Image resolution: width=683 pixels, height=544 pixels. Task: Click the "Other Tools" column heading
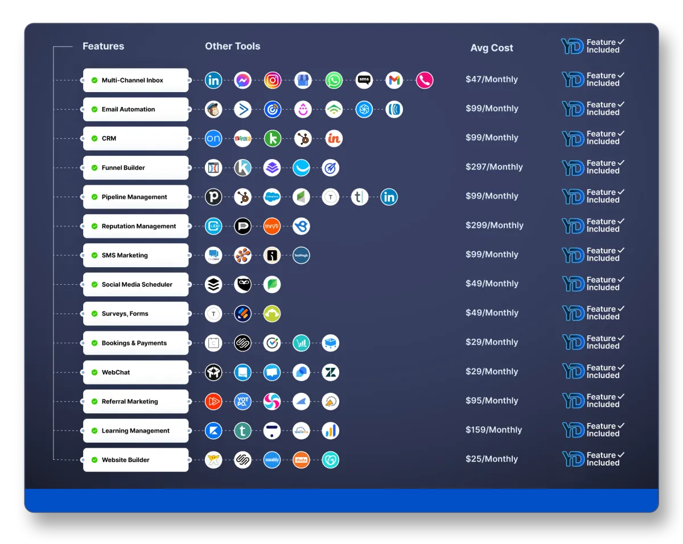coord(233,47)
